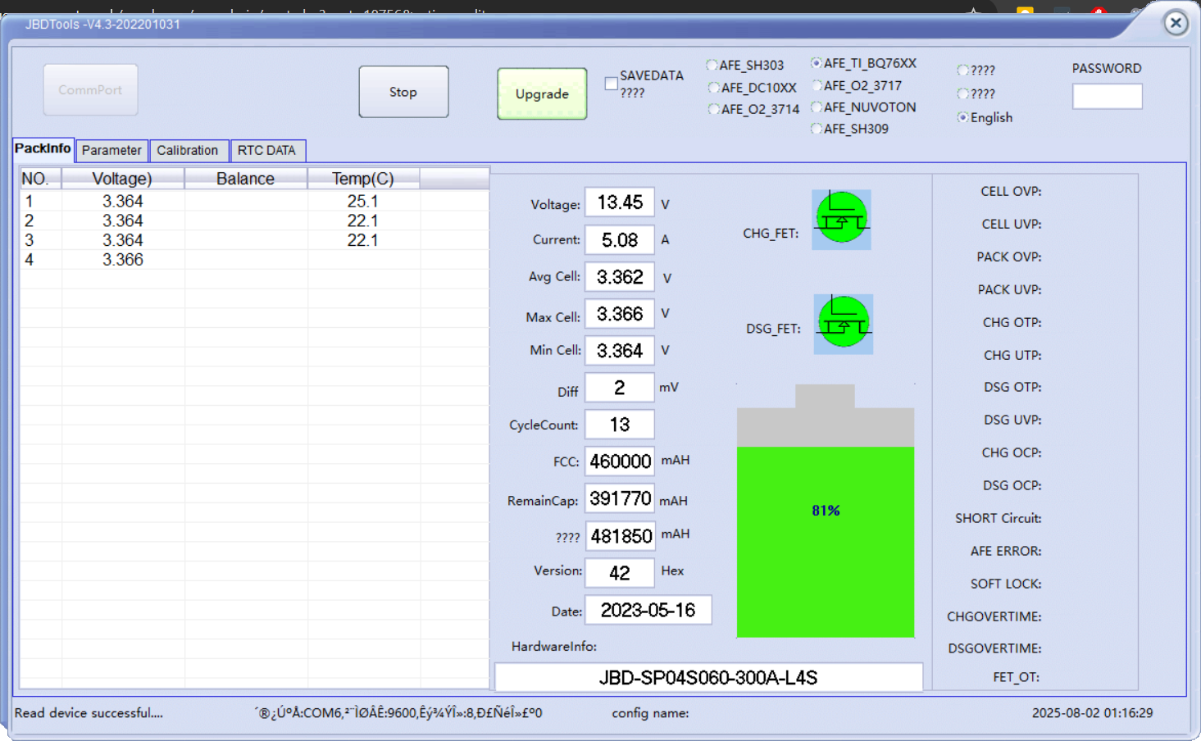The height and width of the screenshot is (741, 1201).
Task: Choose the AFE_O2_3714 chip option
Action: (x=713, y=110)
